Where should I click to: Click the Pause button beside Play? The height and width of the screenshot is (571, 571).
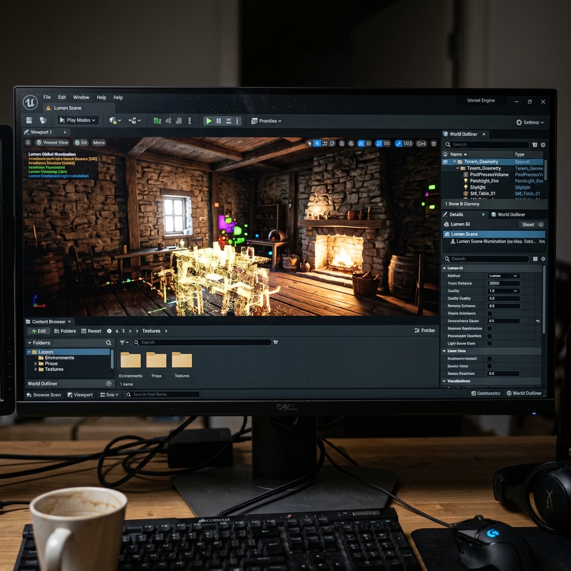coord(219,121)
